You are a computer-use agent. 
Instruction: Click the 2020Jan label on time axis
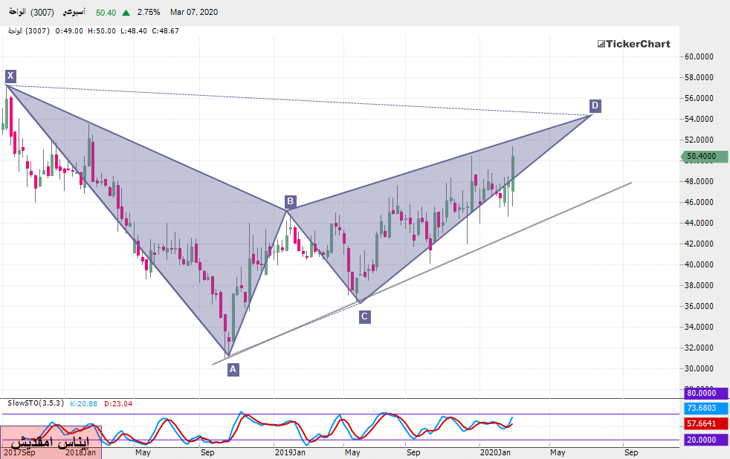(x=495, y=452)
